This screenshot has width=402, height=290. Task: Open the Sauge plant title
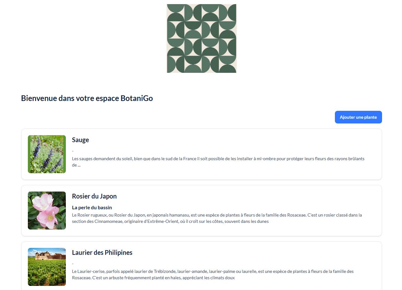(80, 140)
